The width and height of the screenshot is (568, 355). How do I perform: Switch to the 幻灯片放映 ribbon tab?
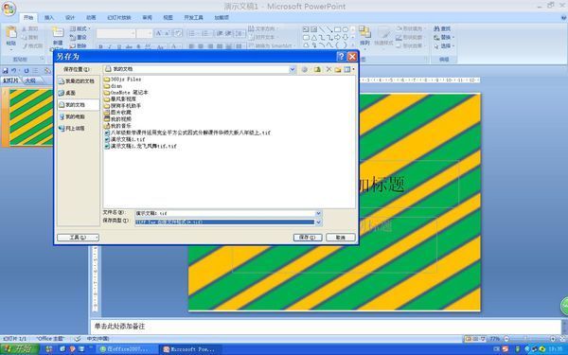(119, 17)
